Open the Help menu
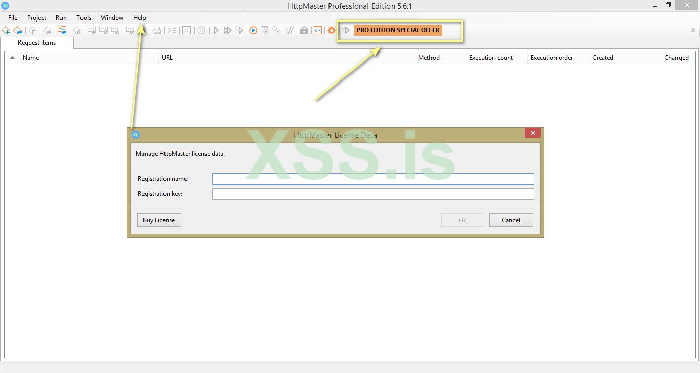This screenshot has width=700, height=373. 139,17
